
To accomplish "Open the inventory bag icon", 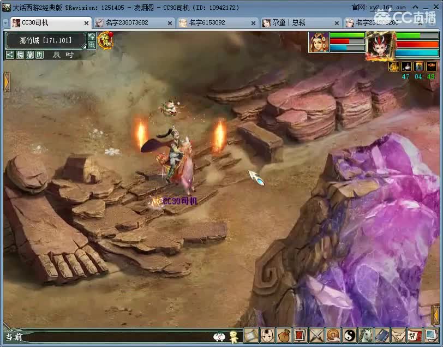I will [284, 336].
